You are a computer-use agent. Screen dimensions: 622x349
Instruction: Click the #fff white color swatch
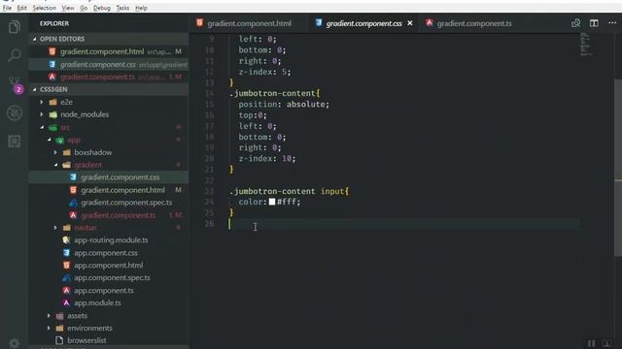point(272,202)
